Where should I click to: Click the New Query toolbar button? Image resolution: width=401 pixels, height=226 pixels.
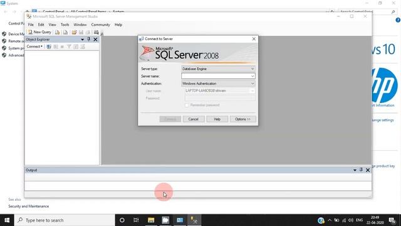[x=39, y=32]
